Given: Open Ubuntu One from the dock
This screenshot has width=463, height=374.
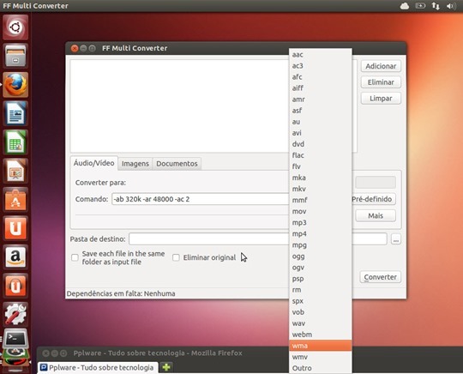Looking at the screenshot, I should tap(15, 228).
